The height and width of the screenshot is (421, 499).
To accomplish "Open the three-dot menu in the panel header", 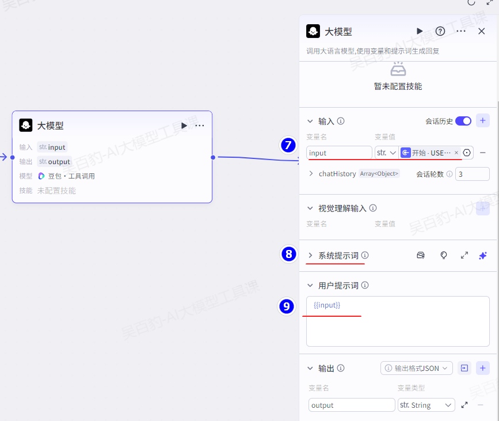I will [x=461, y=31].
